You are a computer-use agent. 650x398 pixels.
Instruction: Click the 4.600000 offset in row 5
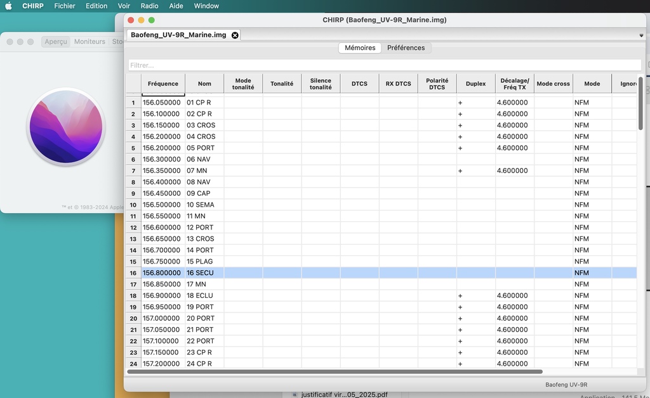[514, 148]
